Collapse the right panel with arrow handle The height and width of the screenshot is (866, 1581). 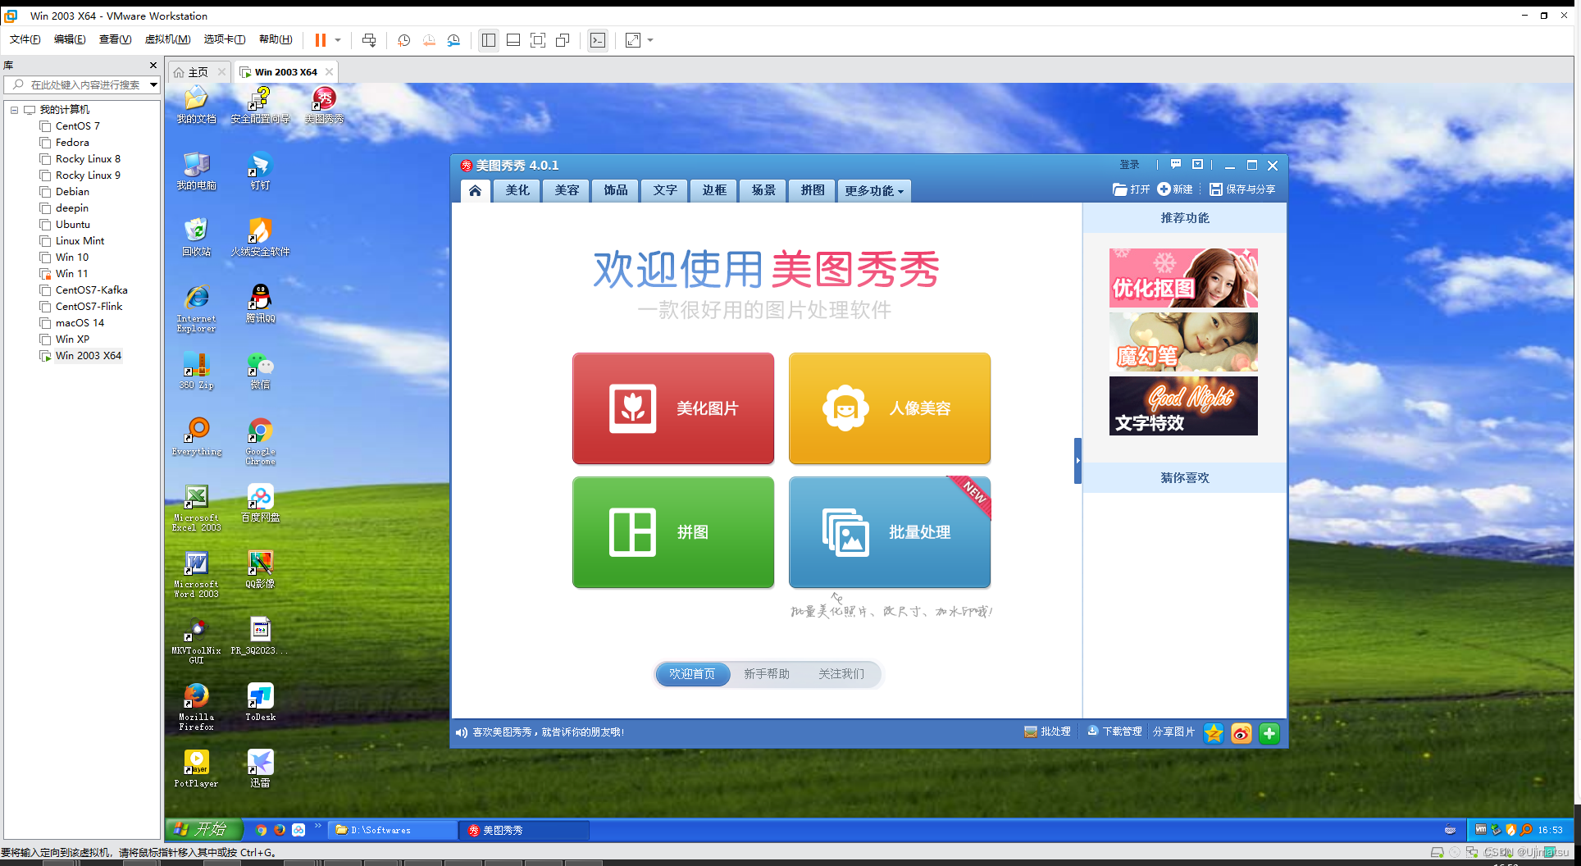(1078, 461)
